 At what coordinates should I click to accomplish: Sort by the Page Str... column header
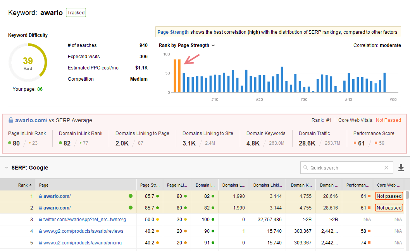tap(150, 185)
